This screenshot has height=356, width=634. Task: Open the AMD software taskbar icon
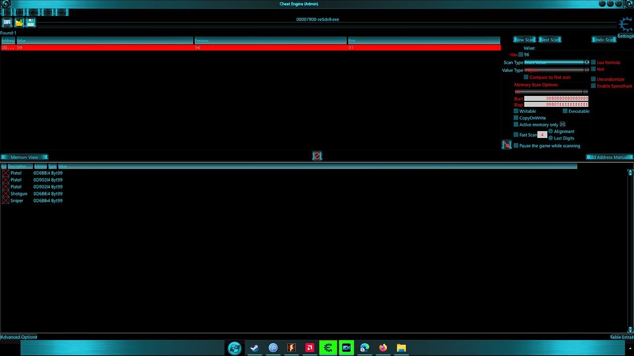(310, 348)
